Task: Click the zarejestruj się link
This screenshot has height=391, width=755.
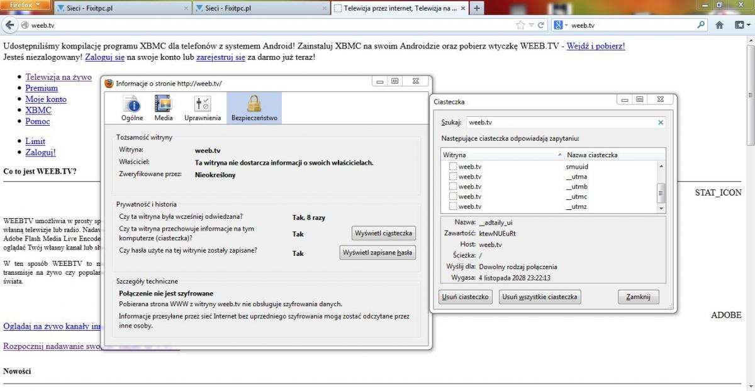Action: click(x=220, y=57)
